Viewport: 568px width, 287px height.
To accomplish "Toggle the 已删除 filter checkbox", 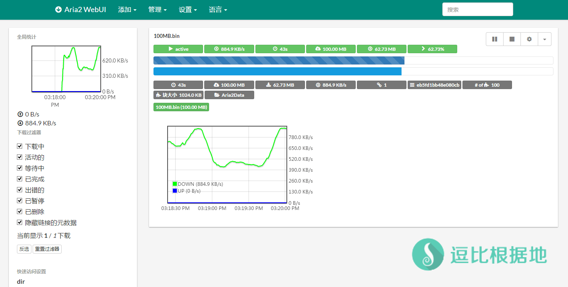I will coord(19,212).
